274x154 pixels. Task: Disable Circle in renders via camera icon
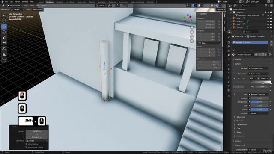(x=271, y=18)
